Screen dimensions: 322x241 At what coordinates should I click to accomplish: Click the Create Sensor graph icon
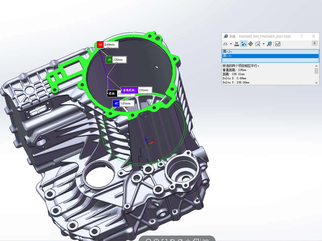click(x=278, y=44)
